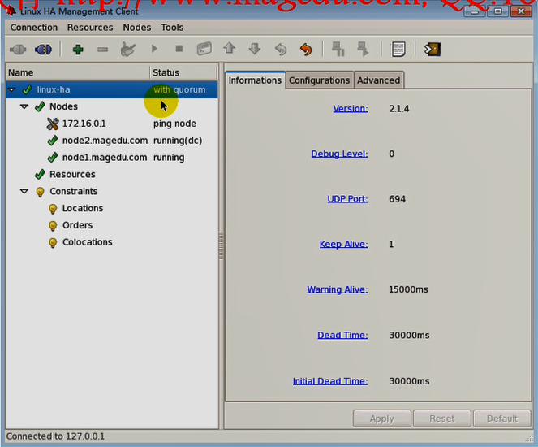Click the Debug Level link
The image size is (538, 447).
339,154
